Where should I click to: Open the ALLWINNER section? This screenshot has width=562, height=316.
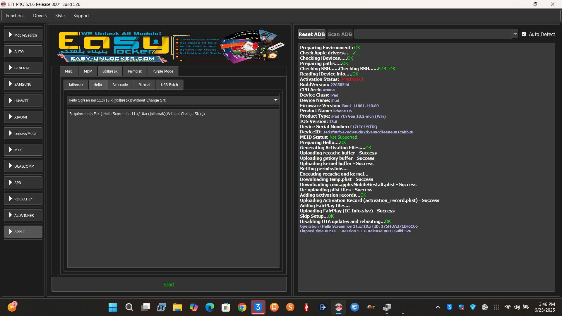click(x=23, y=215)
